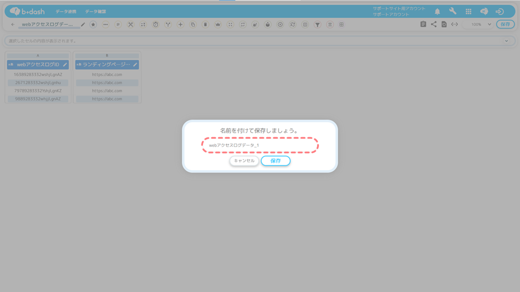Click the square frame toolbar icon
Viewport: 520px width, 292px height.
point(305,24)
